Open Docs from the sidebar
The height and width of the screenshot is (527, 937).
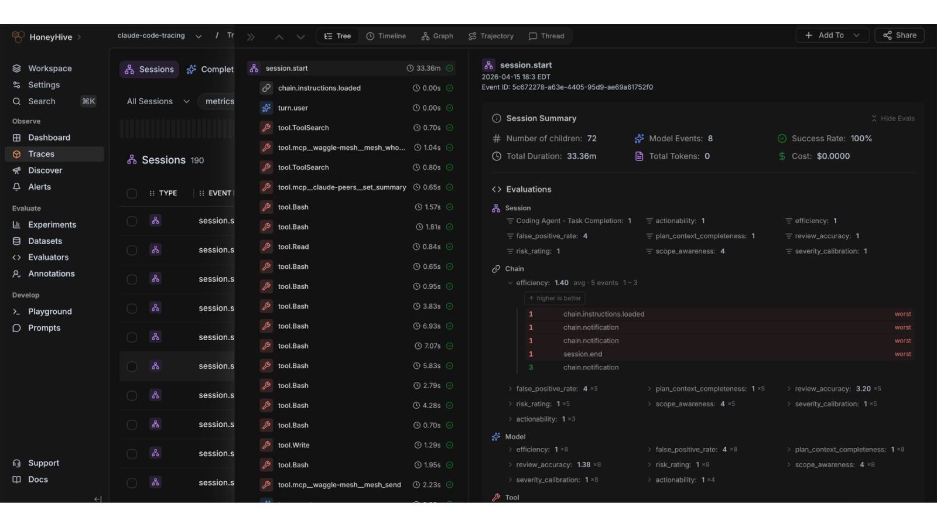pos(38,480)
